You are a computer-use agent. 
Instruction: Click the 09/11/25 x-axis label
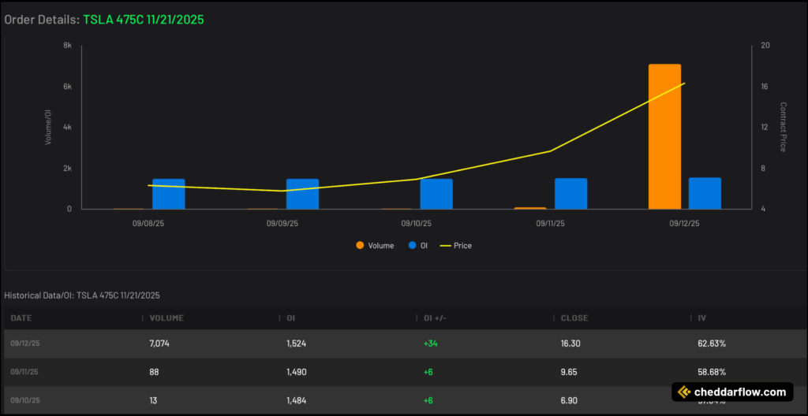pyautogui.click(x=550, y=224)
